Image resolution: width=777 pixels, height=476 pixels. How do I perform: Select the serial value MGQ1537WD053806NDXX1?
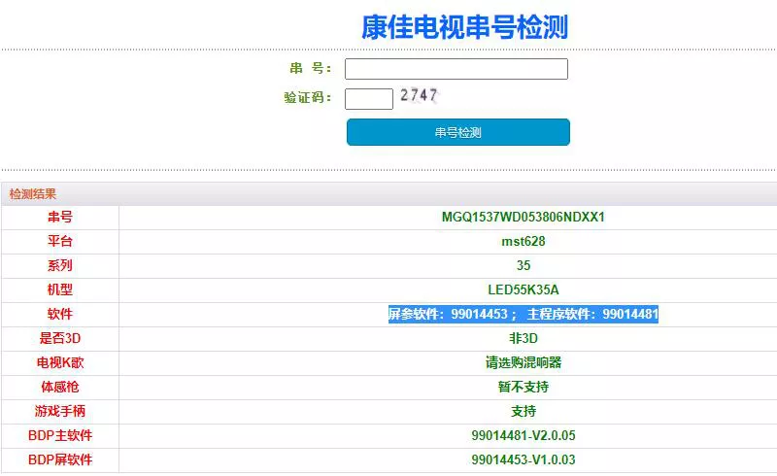click(x=523, y=217)
